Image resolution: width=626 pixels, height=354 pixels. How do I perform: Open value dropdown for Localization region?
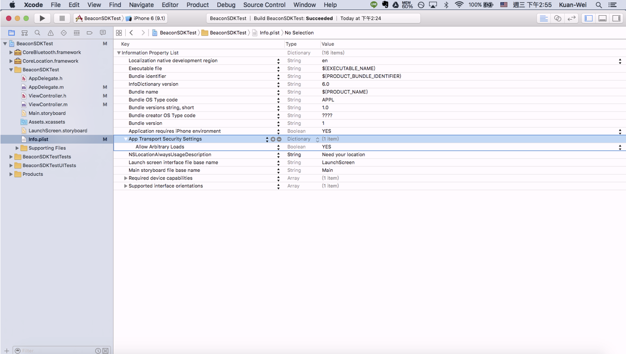620,61
